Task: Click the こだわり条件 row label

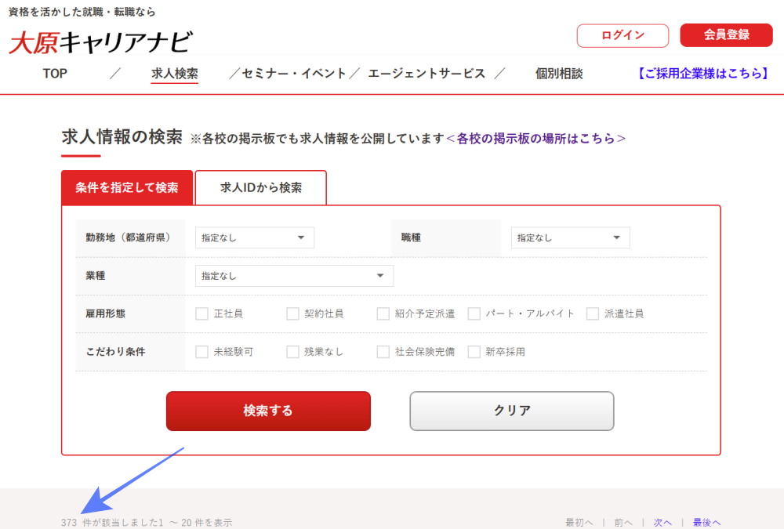Action: click(x=115, y=352)
